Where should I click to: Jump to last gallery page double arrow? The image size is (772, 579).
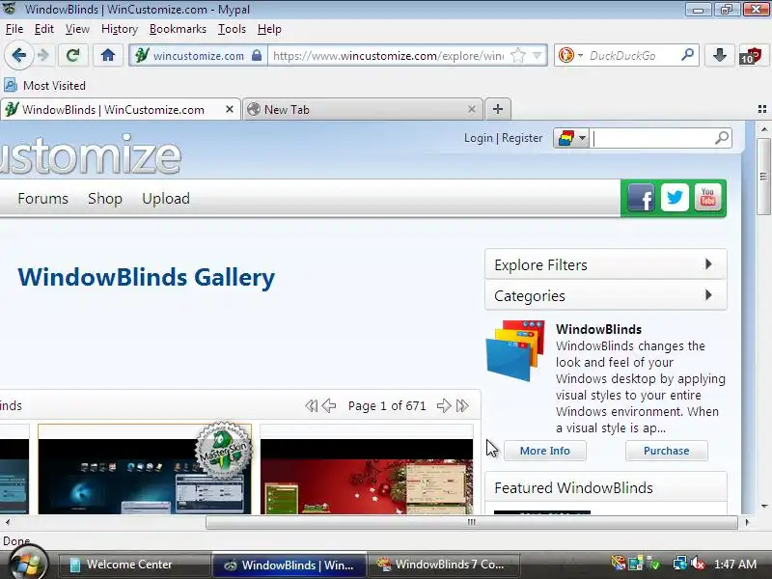click(462, 405)
